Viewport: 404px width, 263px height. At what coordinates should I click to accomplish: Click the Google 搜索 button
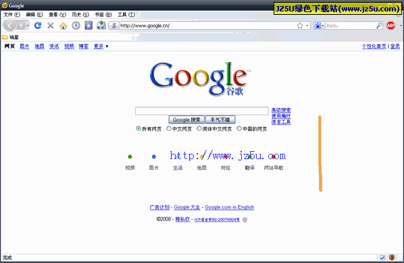tap(186, 119)
